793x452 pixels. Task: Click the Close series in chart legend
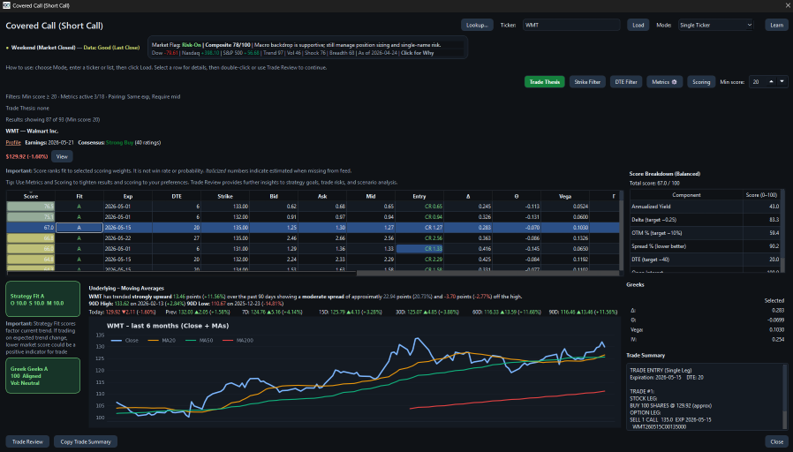[125, 340]
